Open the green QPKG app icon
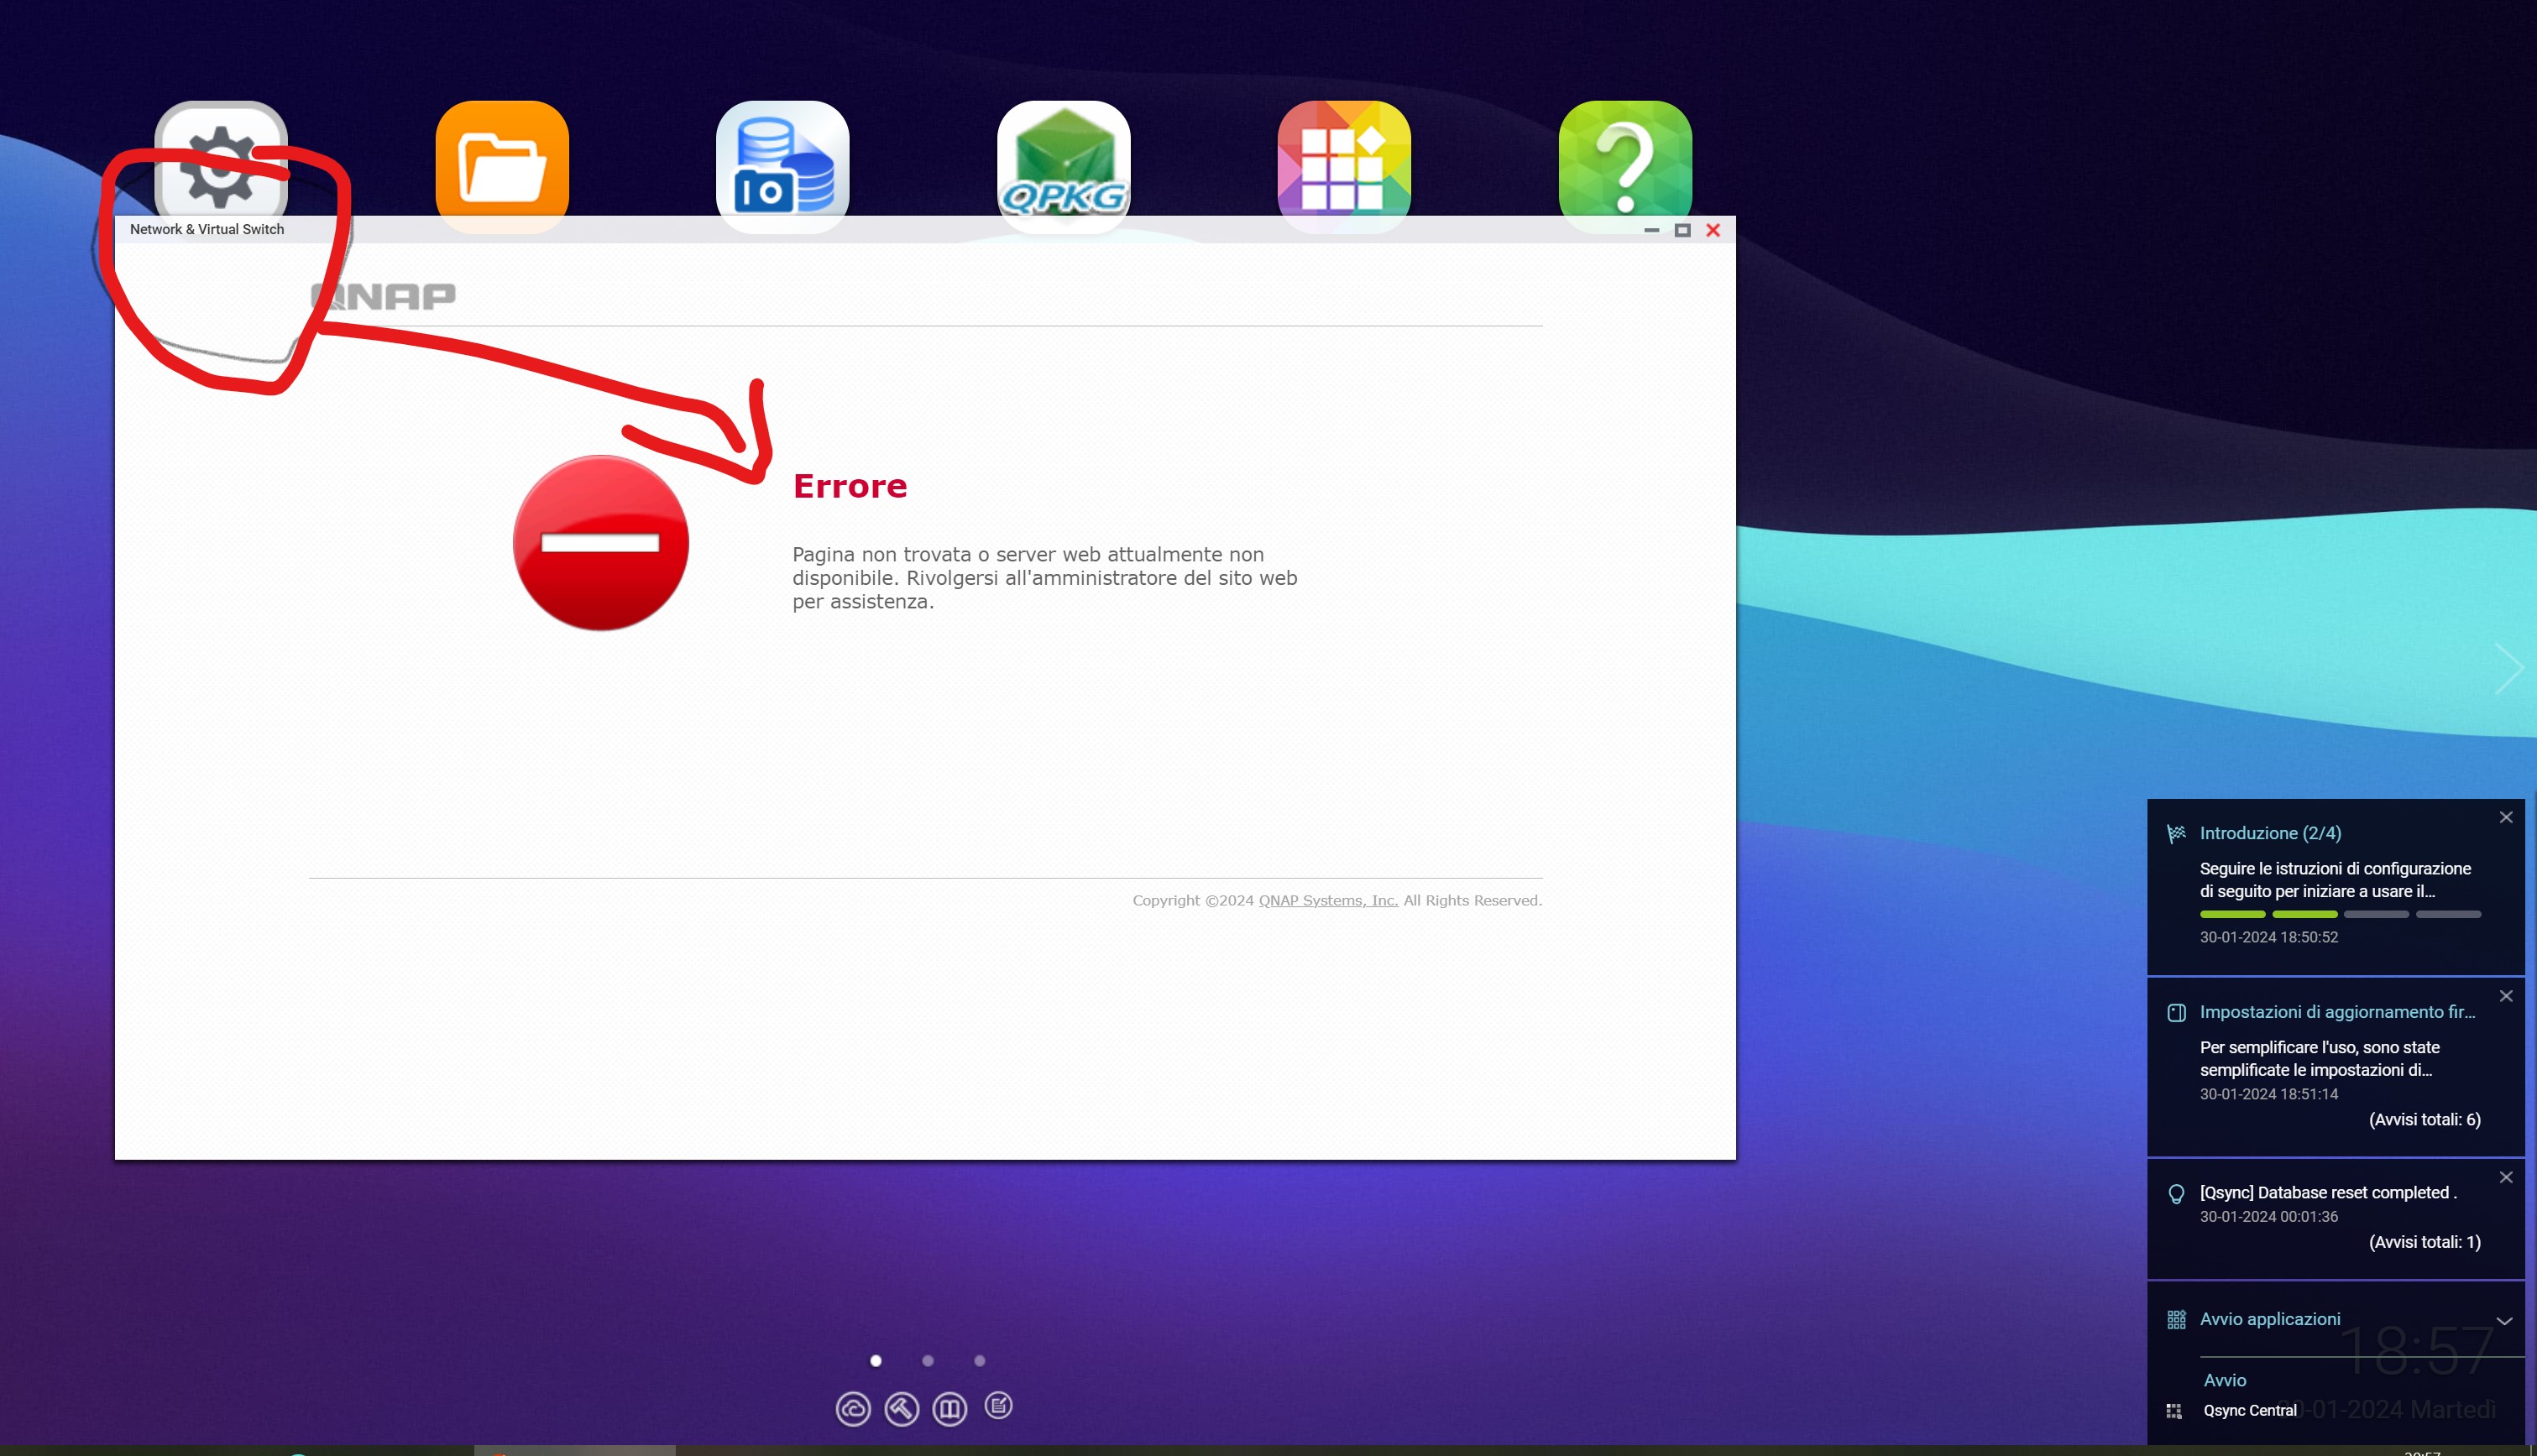 (1064, 160)
